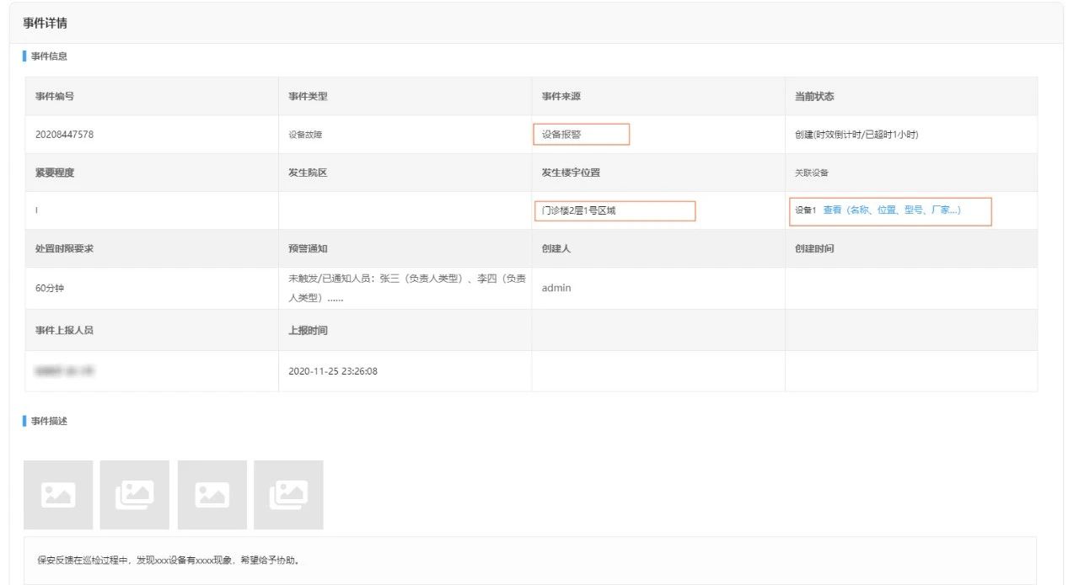Select the 门诊楼2层1号区域 location field
The height and width of the screenshot is (585, 1079).
tap(615, 210)
